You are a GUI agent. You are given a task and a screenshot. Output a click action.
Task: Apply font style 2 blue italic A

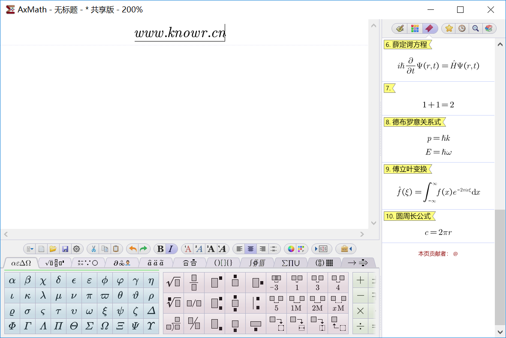coord(199,249)
